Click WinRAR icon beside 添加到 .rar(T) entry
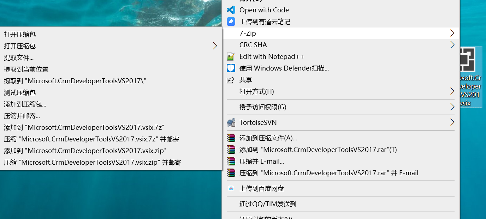 pyautogui.click(x=231, y=150)
